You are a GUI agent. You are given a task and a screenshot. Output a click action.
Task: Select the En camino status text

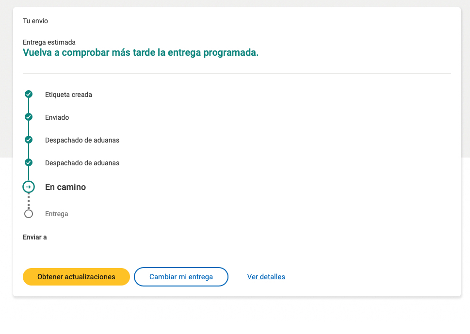65,187
